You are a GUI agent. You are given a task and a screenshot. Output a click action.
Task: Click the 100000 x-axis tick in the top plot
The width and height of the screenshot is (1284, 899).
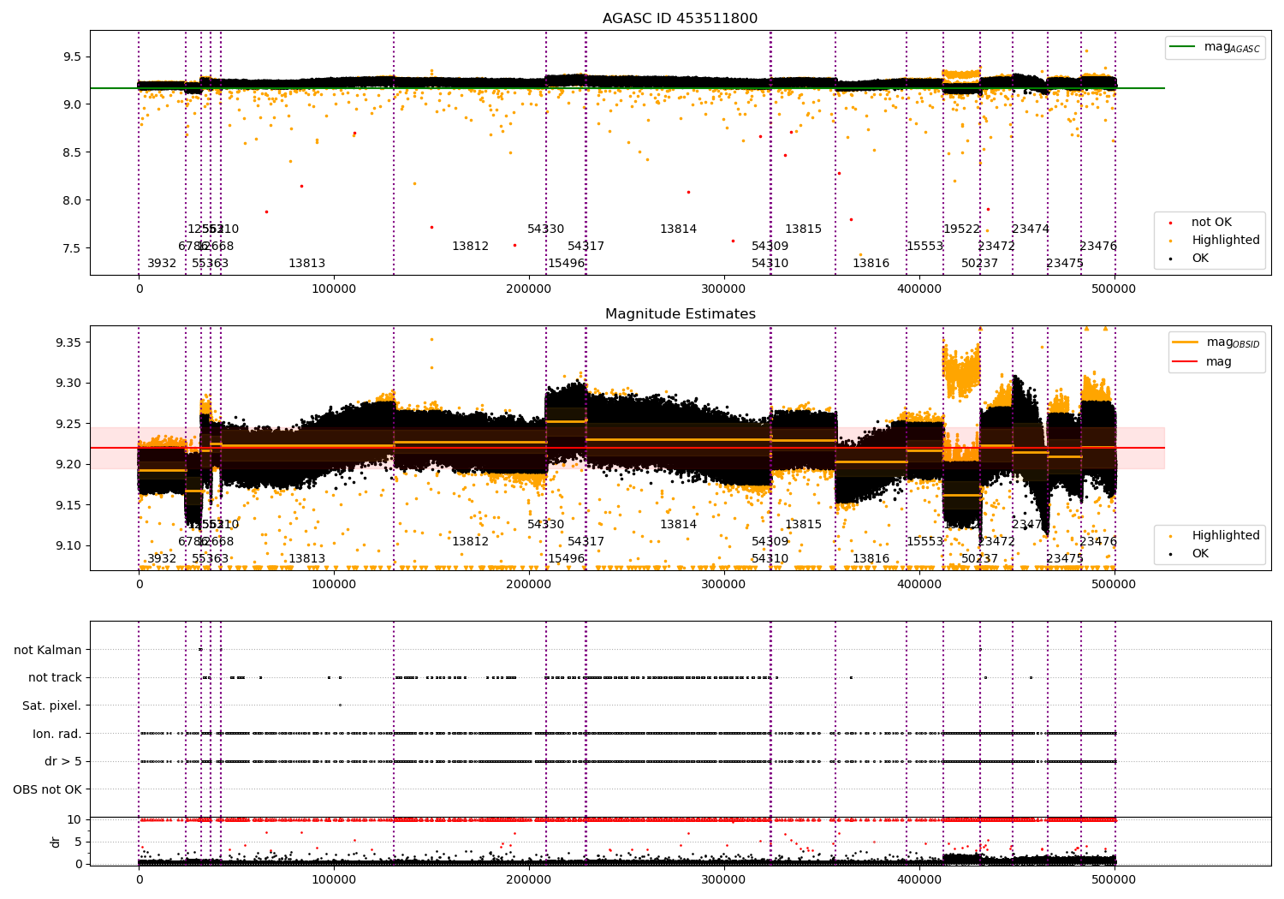tap(334, 289)
